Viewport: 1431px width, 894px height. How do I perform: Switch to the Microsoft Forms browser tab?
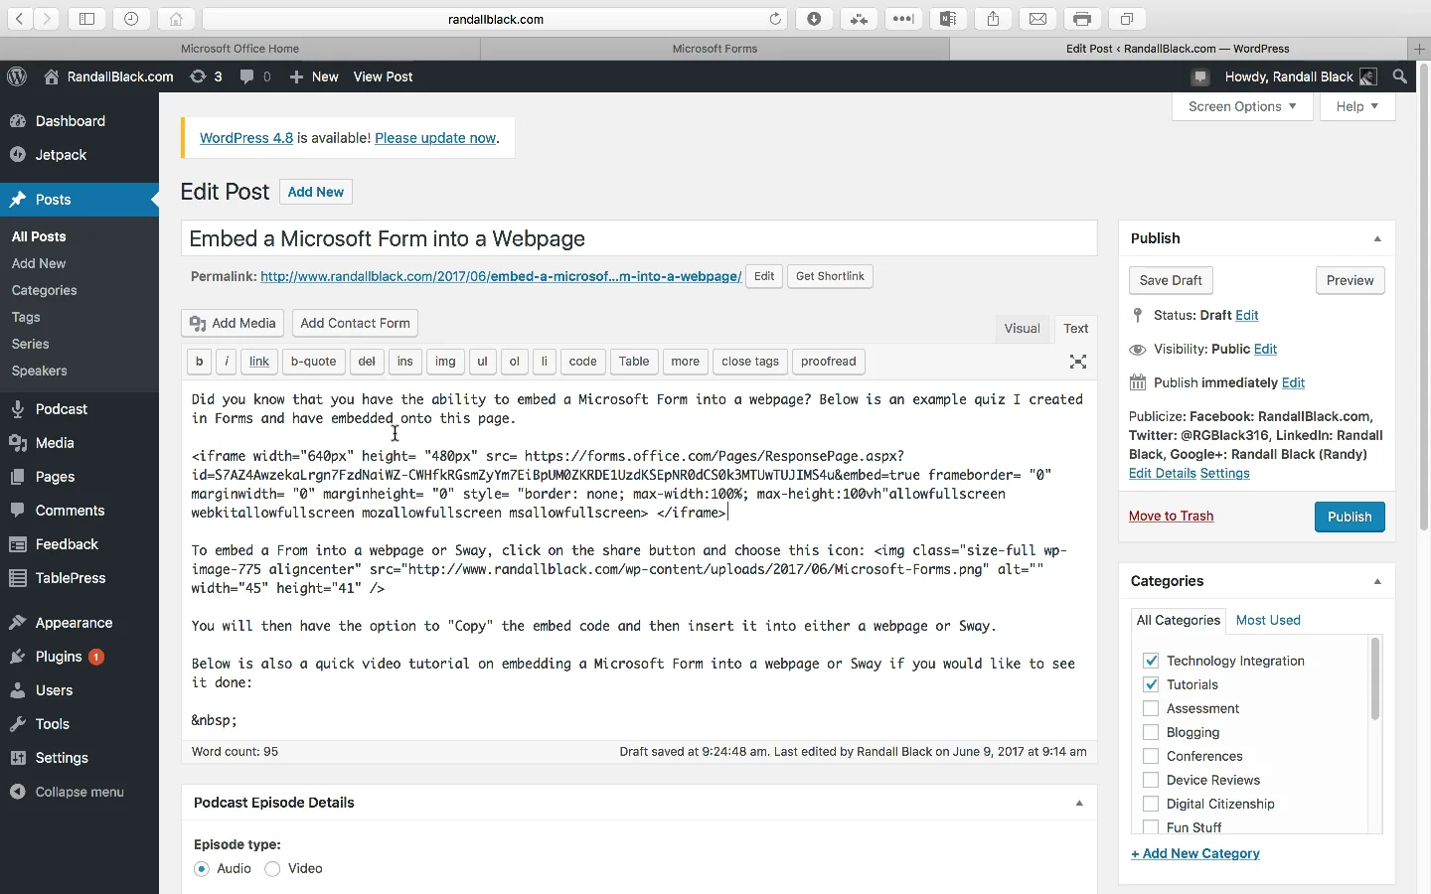pos(715,49)
